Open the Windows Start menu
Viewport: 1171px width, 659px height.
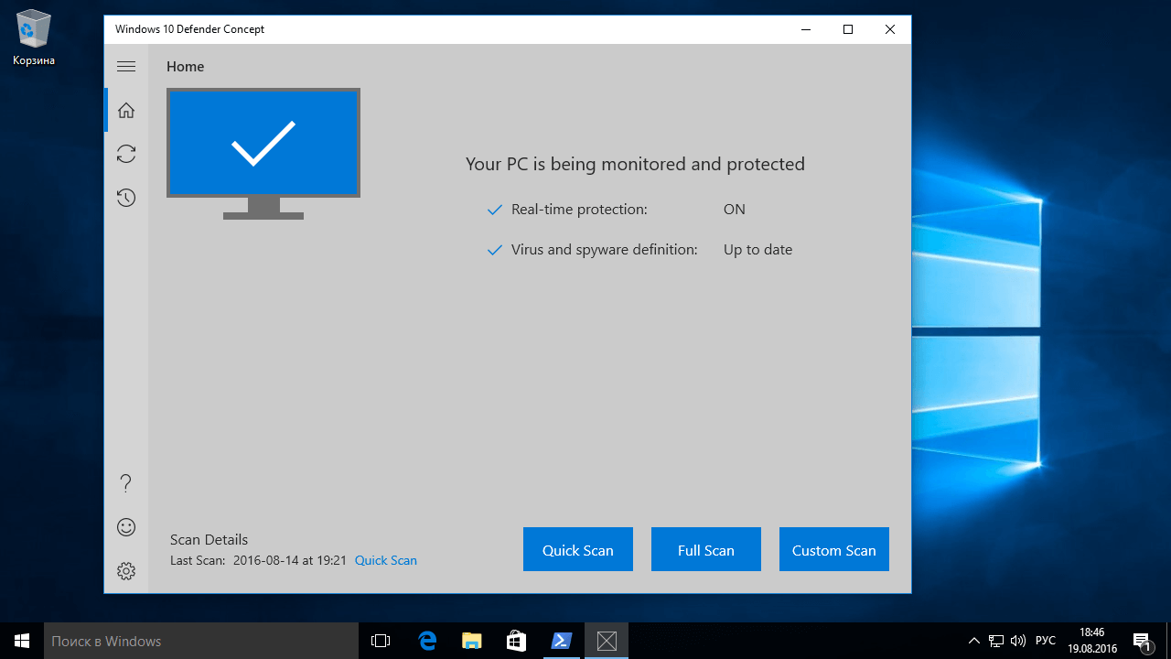(x=22, y=641)
